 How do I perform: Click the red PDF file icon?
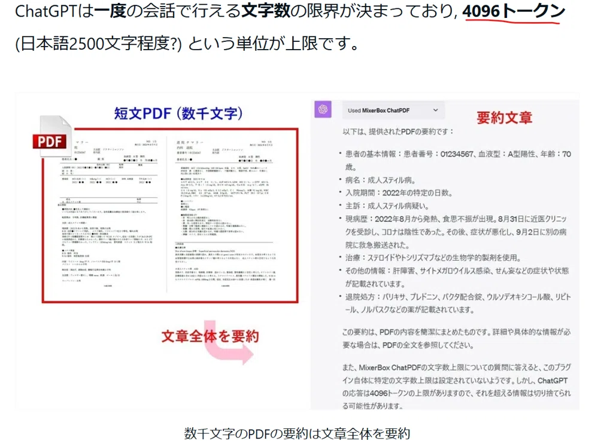51,136
